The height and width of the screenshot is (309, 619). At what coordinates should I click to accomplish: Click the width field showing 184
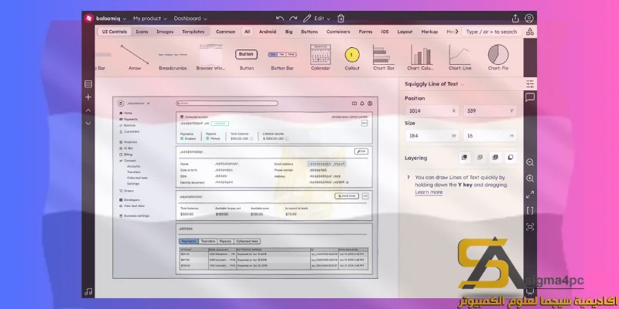pos(433,136)
